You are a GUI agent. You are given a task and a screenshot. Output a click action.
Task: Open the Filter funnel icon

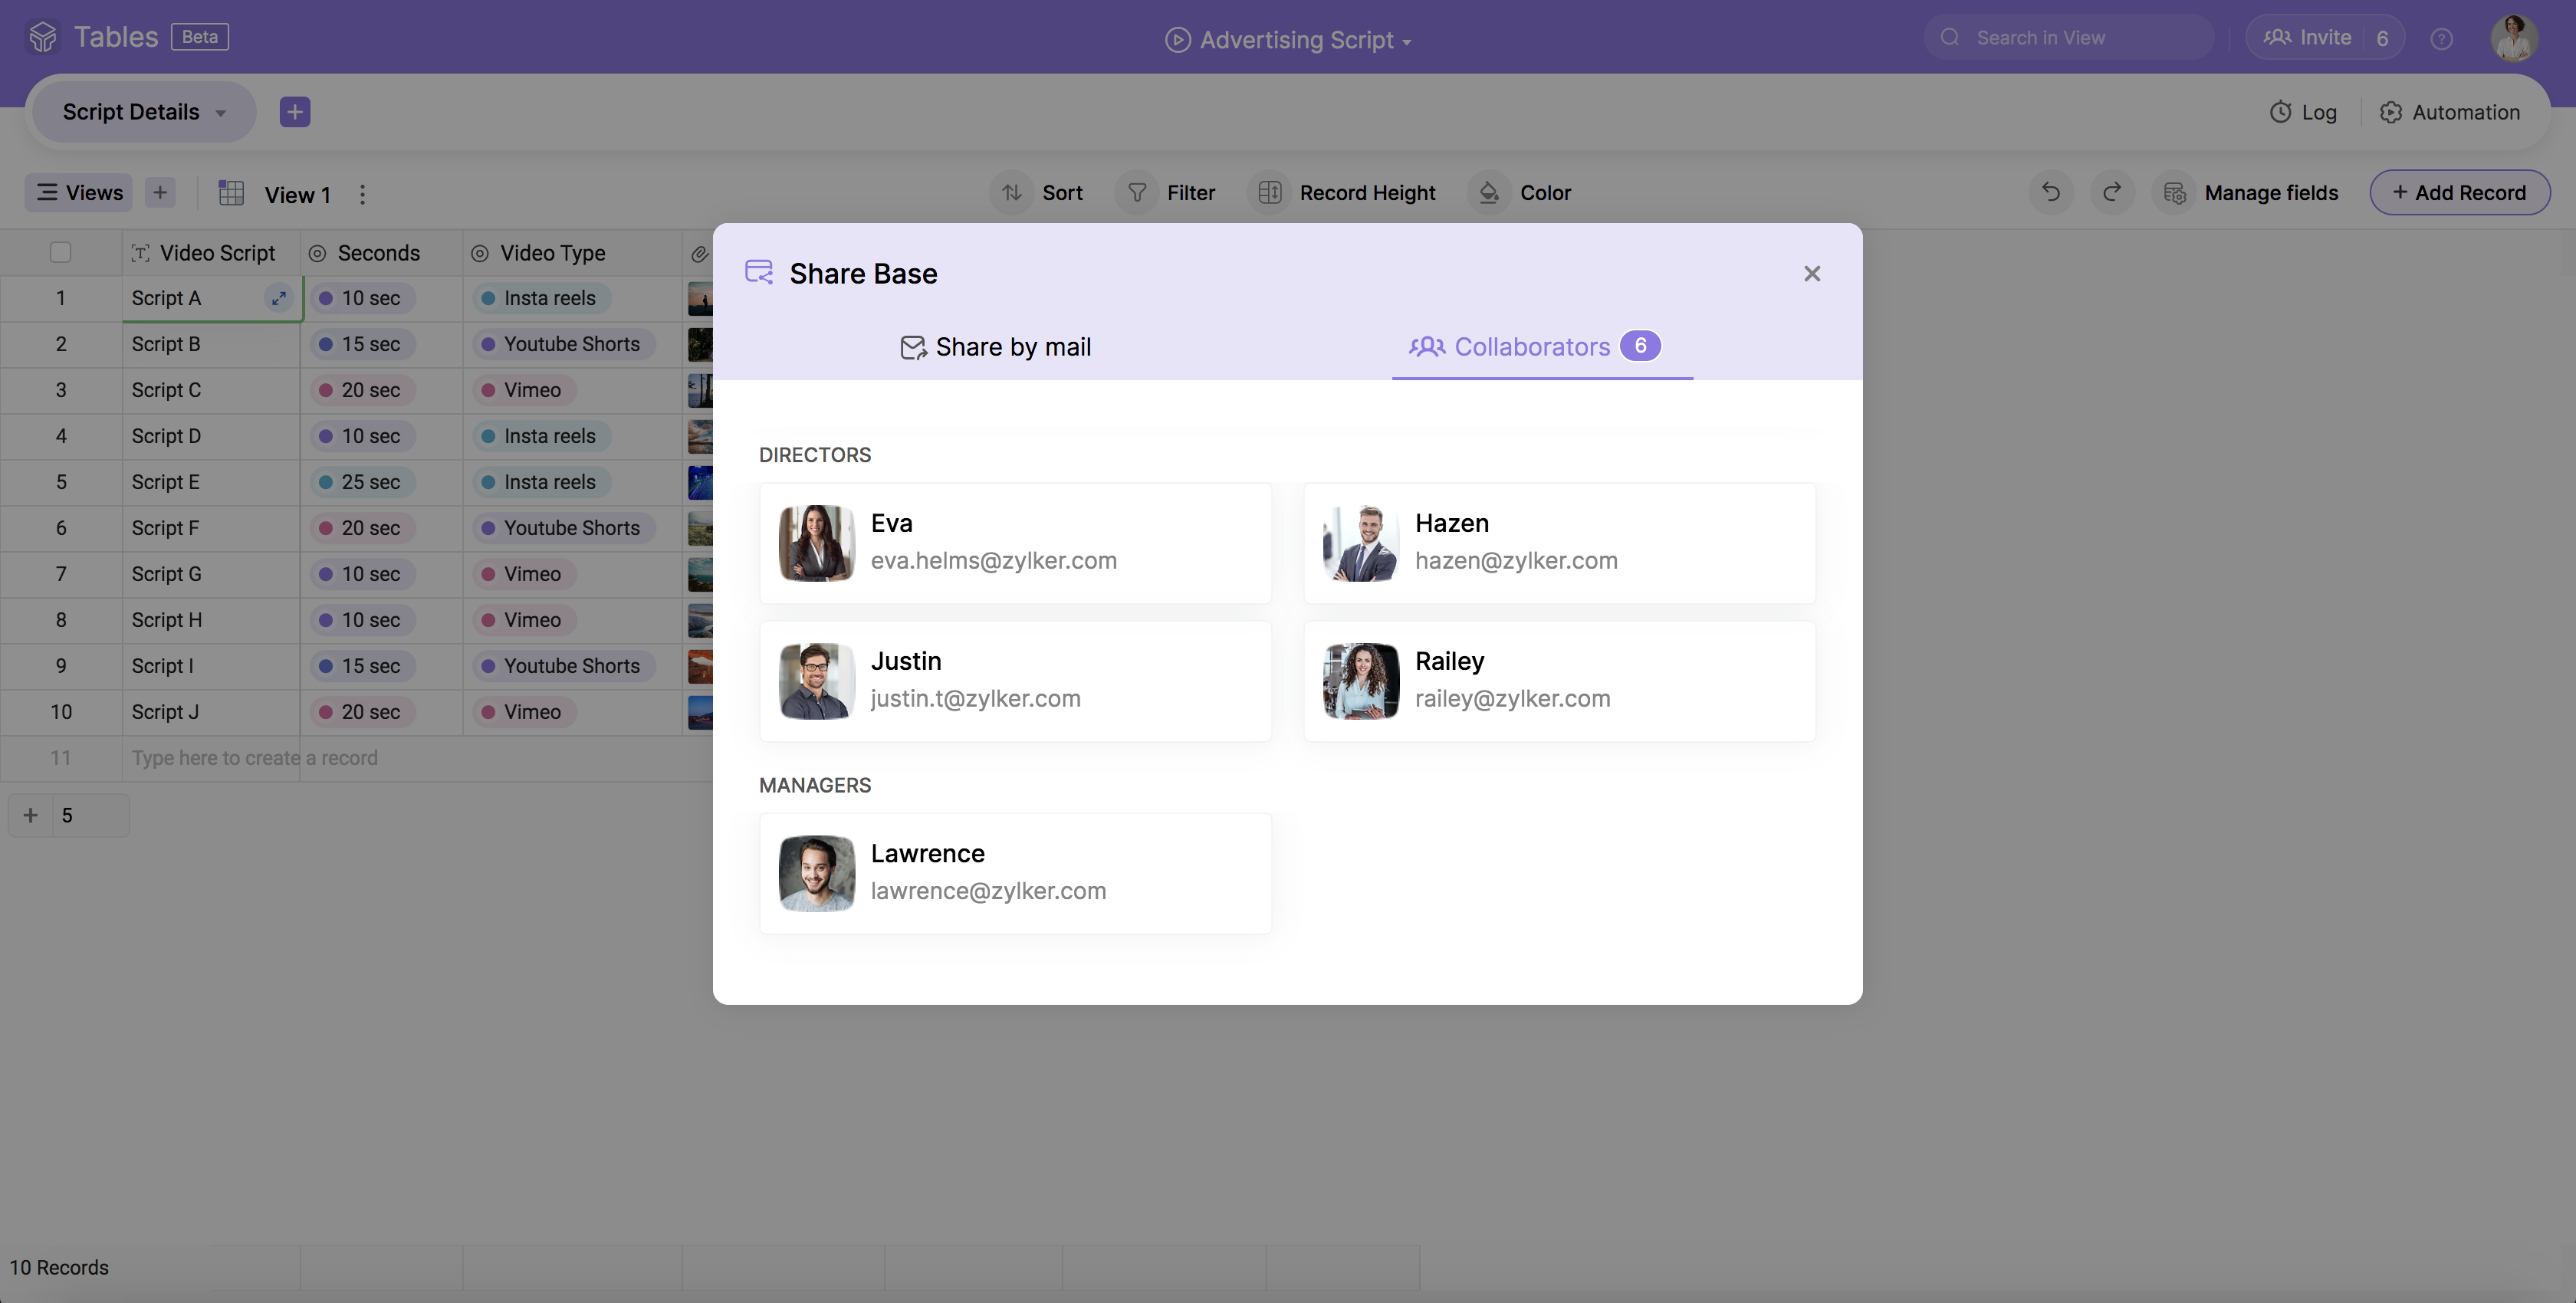pos(1137,192)
